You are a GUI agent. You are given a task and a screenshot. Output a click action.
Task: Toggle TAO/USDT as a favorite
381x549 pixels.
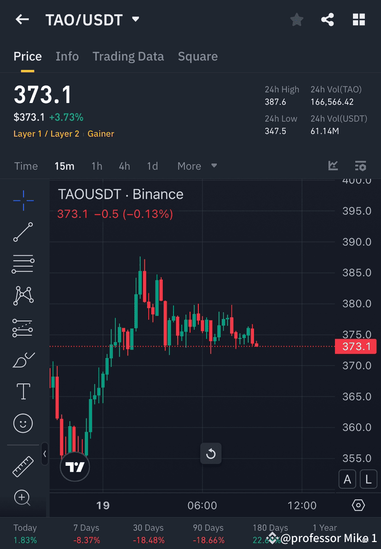tap(296, 19)
